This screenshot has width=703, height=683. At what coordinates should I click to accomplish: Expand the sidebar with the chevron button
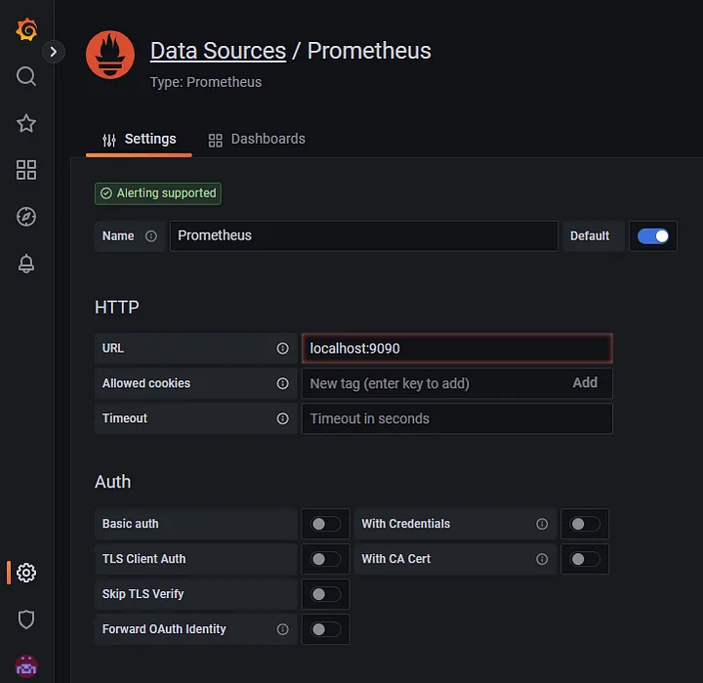[x=54, y=51]
